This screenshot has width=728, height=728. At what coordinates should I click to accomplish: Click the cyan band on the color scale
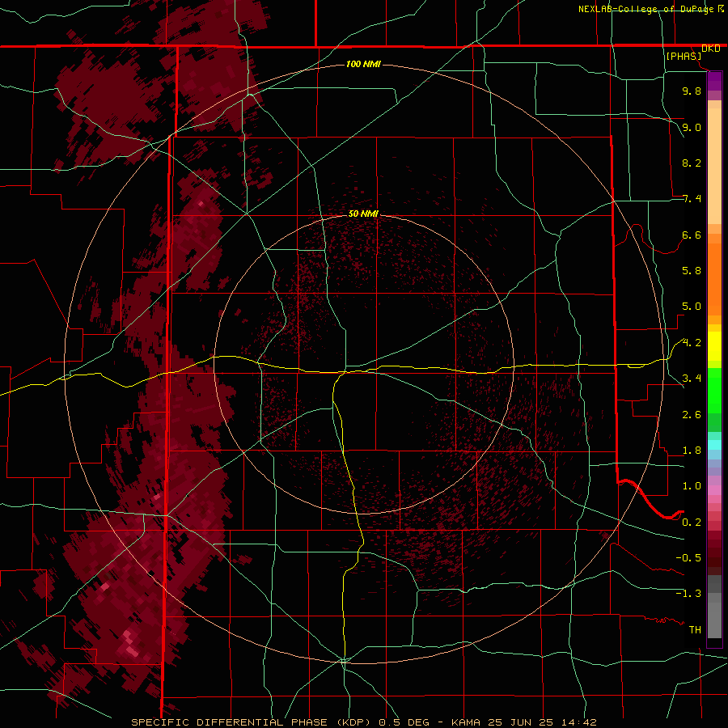[x=714, y=445]
